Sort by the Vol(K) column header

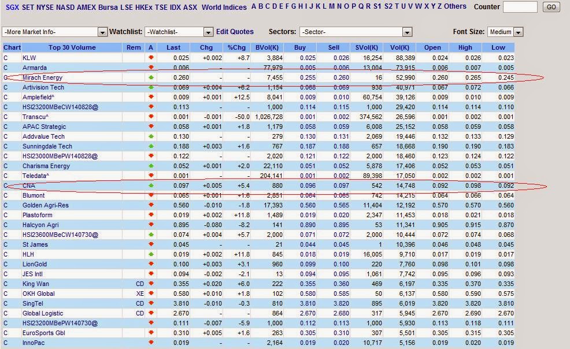tap(399, 47)
